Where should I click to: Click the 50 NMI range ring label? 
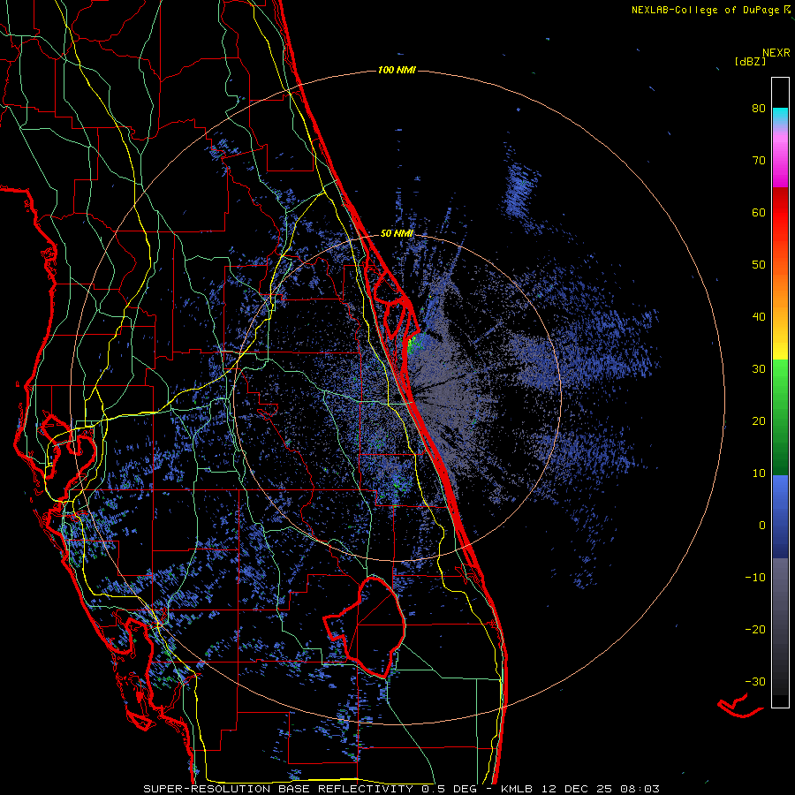point(397,234)
